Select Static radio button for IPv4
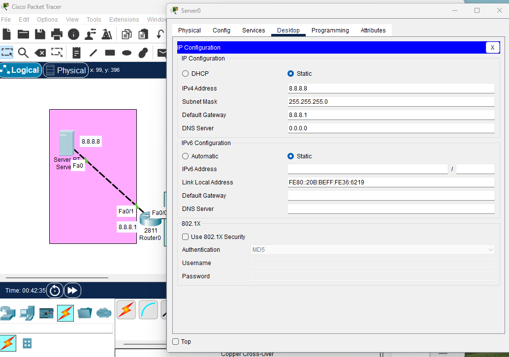This screenshot has height=357, width=509. point(290,74)
